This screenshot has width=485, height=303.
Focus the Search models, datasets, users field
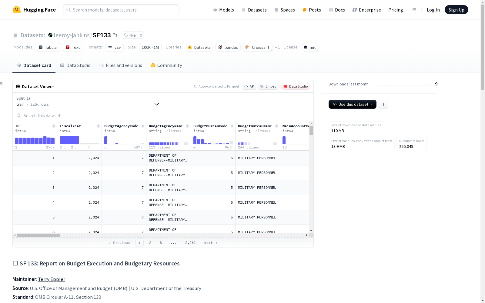[121, 10]
